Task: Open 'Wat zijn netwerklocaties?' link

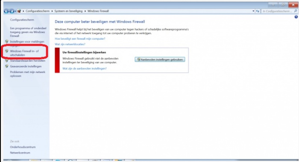Action: coord(70,44)
